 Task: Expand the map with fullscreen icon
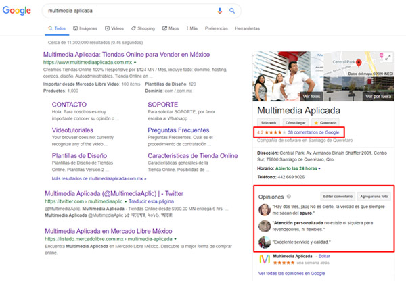(x=388, y=56)
